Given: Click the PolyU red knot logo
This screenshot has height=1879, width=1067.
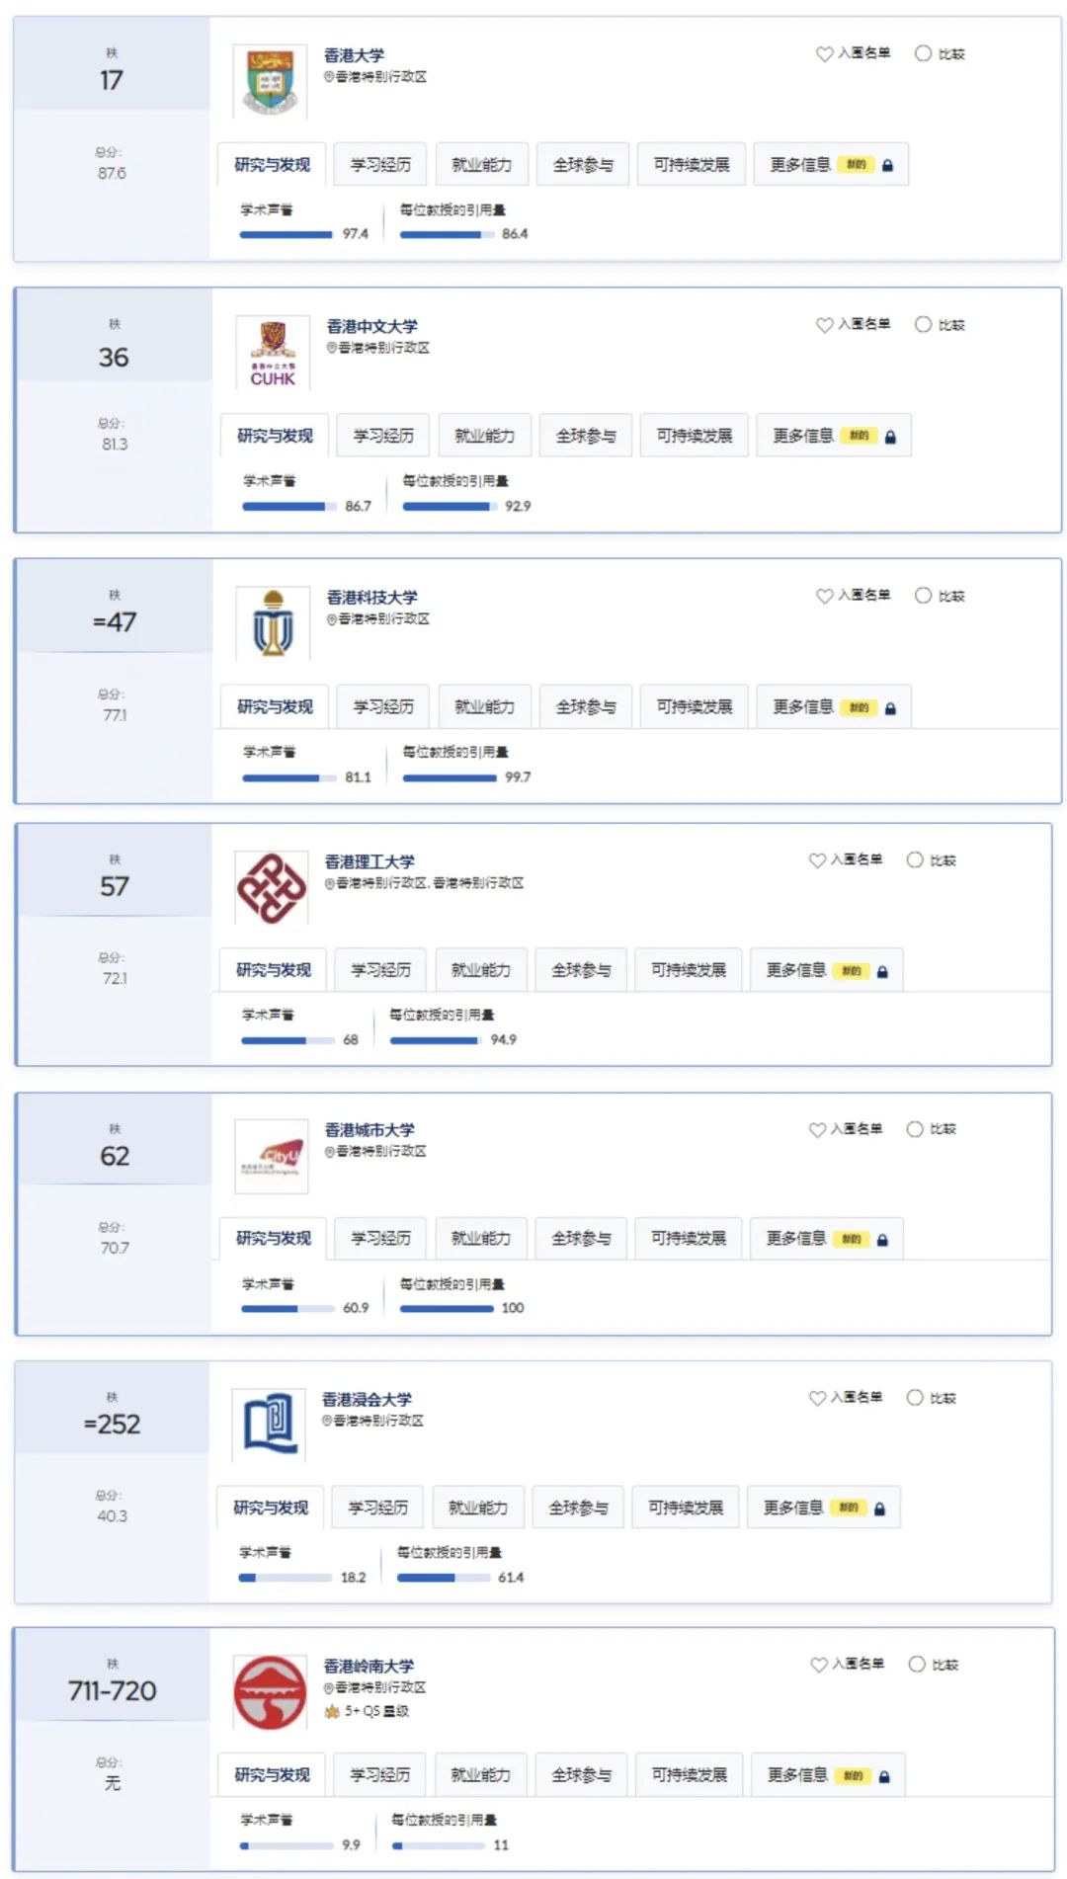Looking at the screenshot, I should pyautogui.click(x=271, y=888).
